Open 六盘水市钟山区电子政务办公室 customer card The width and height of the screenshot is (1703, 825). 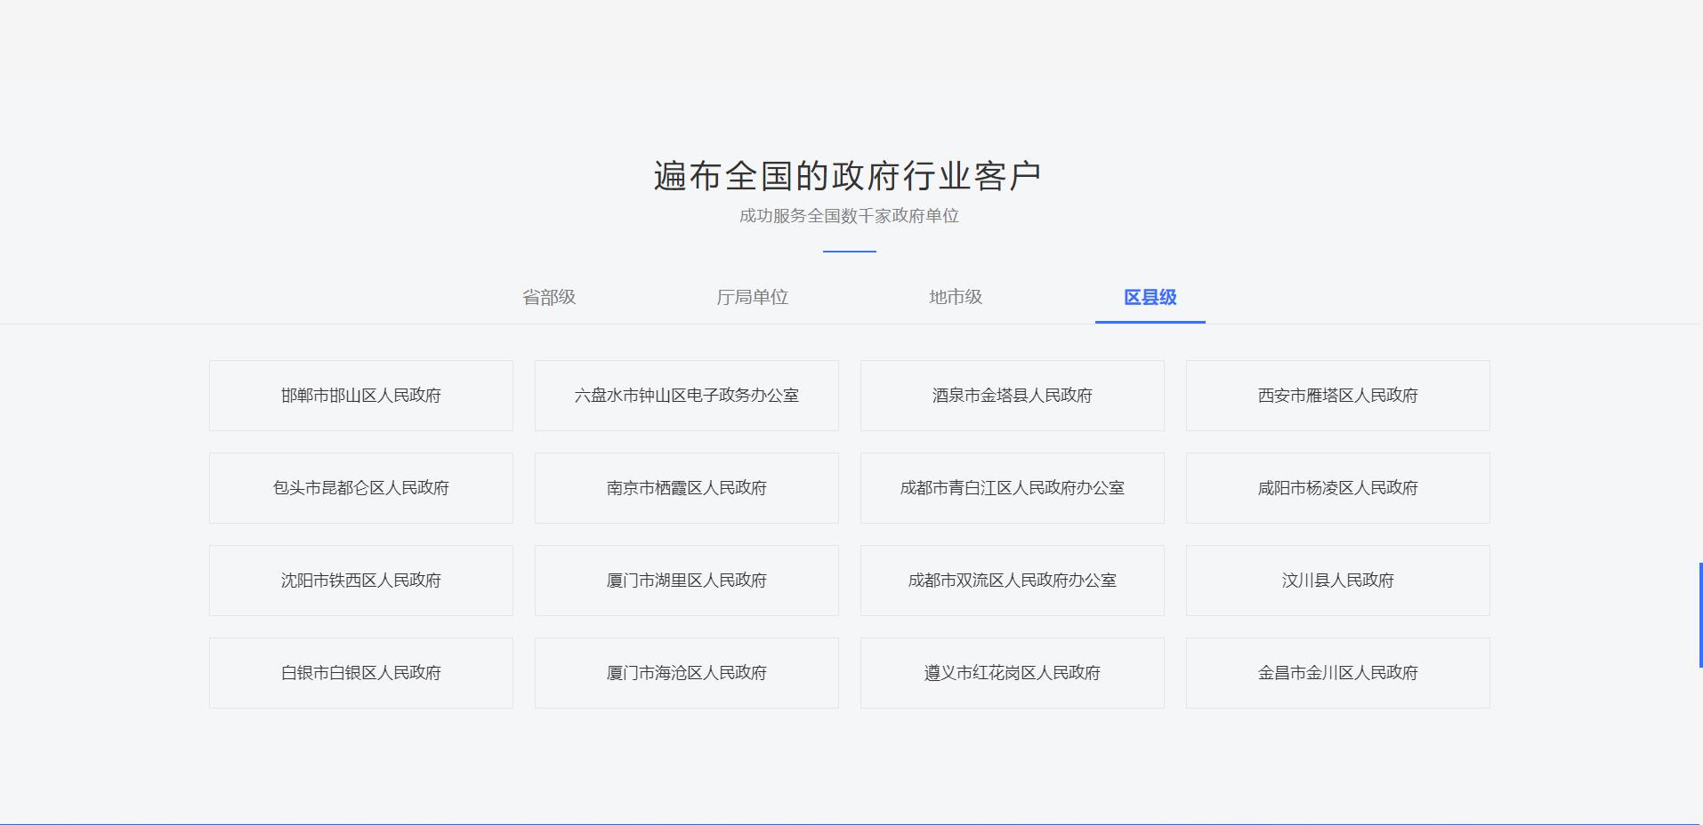click(x=686, y=396)
